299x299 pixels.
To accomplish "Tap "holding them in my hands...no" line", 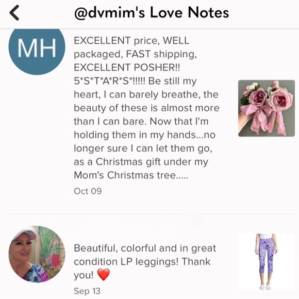I will [x=144, y=135].
